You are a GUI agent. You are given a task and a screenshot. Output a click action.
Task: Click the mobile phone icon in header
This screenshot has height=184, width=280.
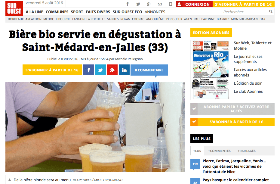coord(171,4)
